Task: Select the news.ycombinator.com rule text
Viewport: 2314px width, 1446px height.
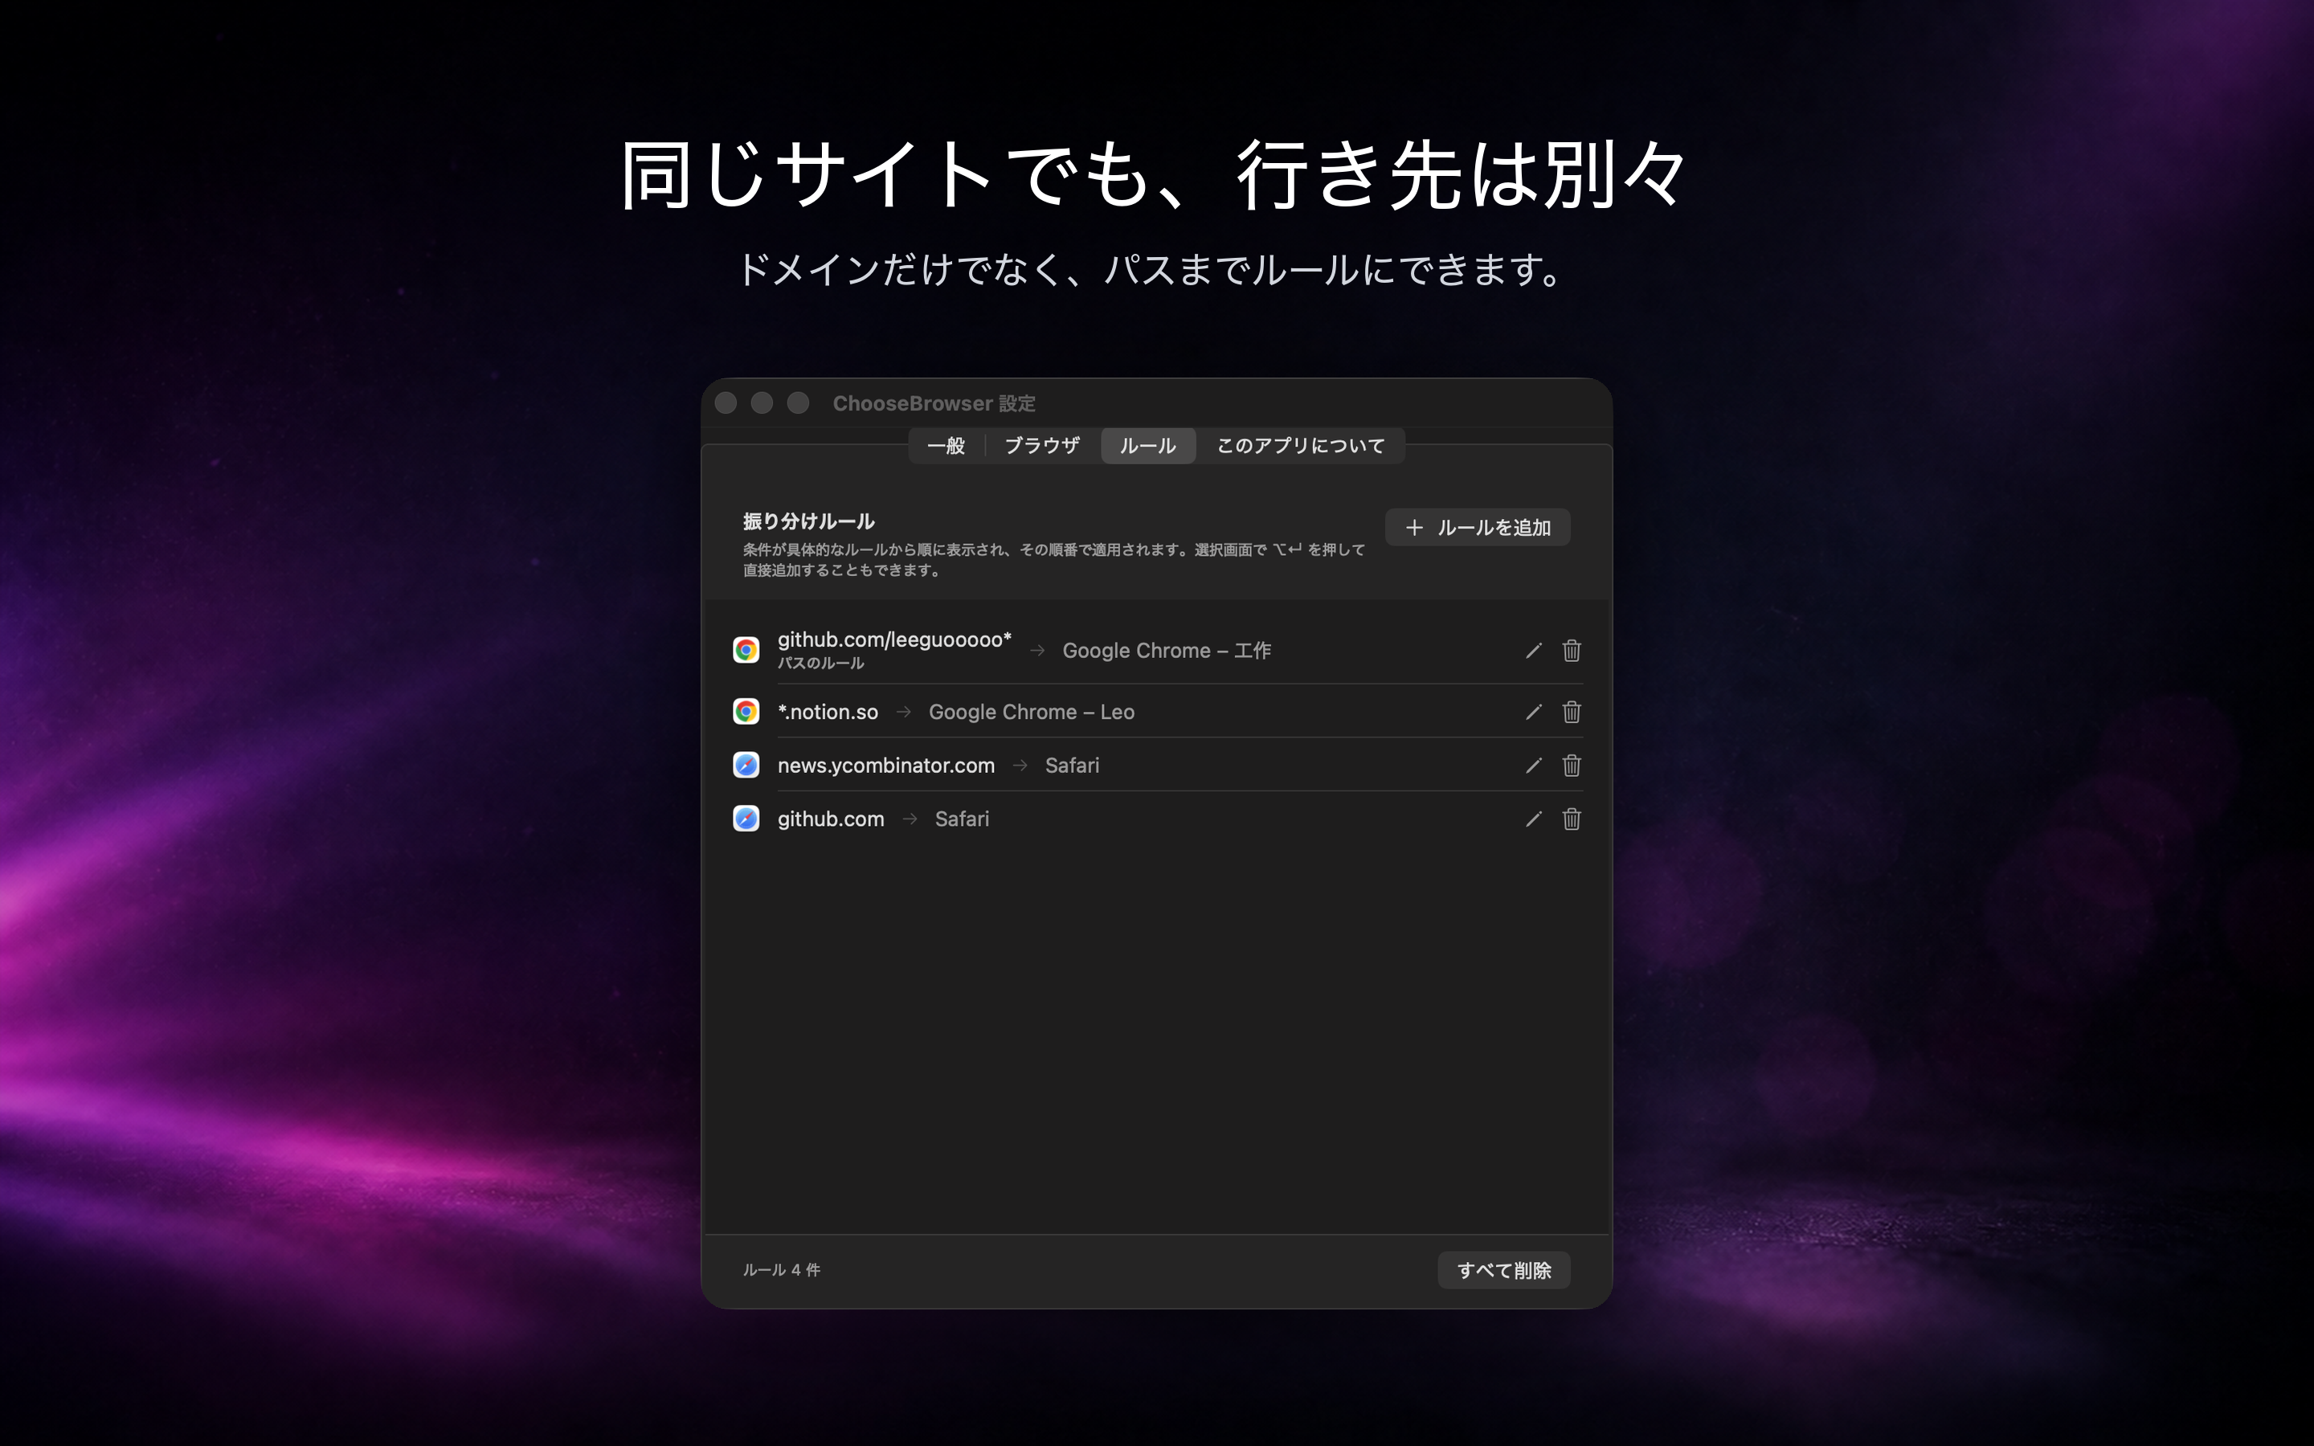Action: 885,765
